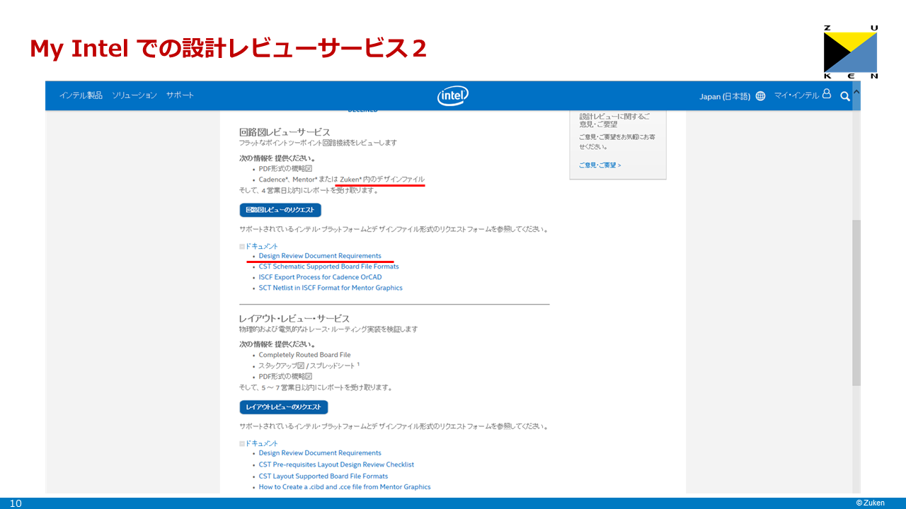The height and width of the screenshot is (509, 906).
Task: Click the 回路図レビューサービス heading
Action: click(x=285, y=132)
